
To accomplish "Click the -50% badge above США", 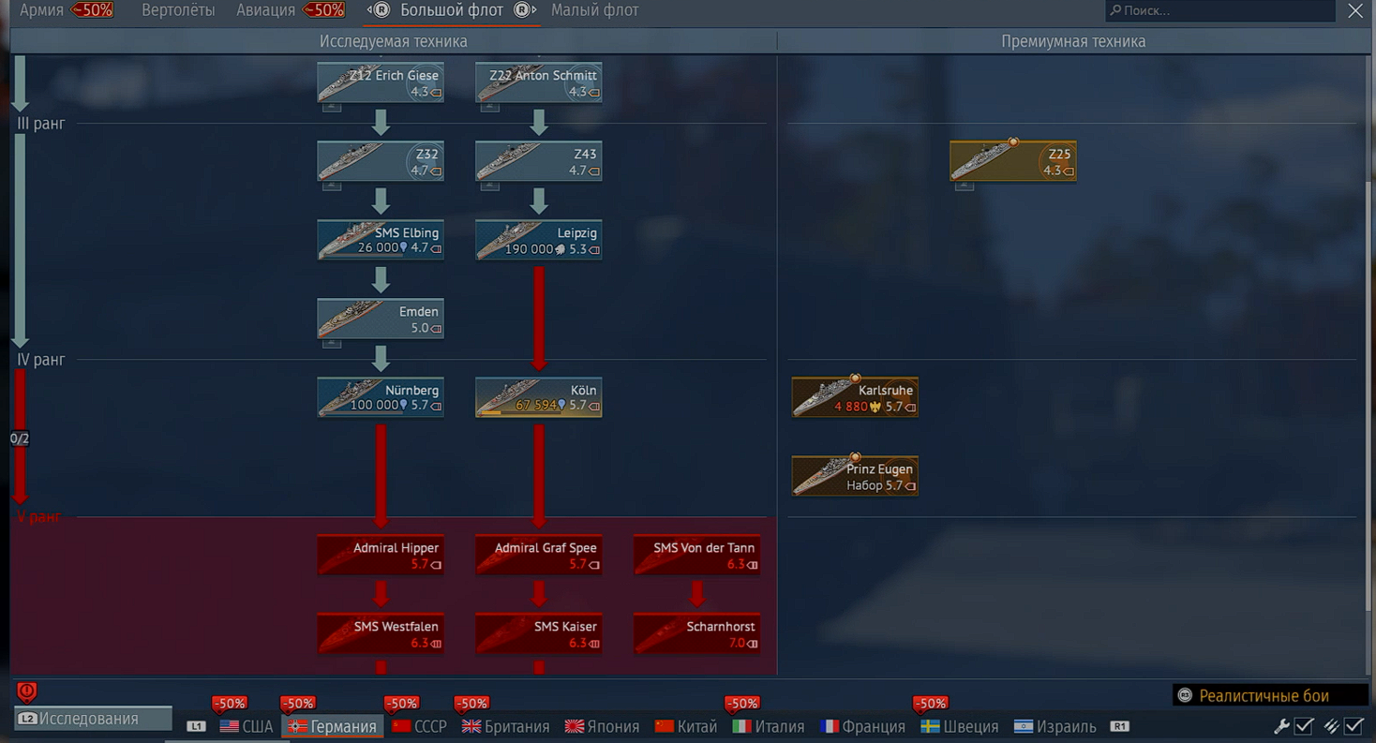I will click(229, 704).
